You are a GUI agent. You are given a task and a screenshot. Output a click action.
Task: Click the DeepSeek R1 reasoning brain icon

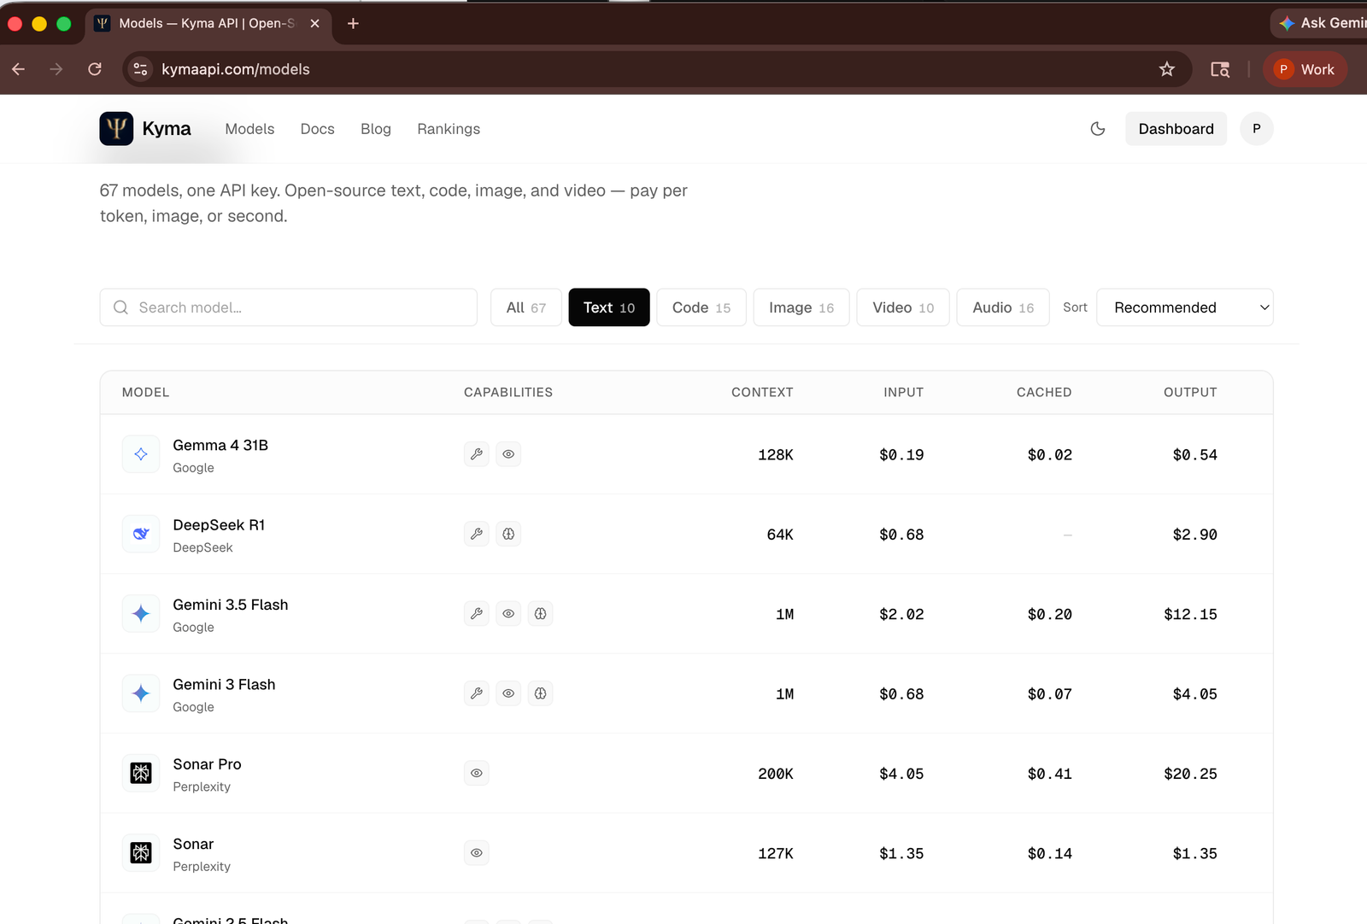pyautogui.click(x=508, y=534)
